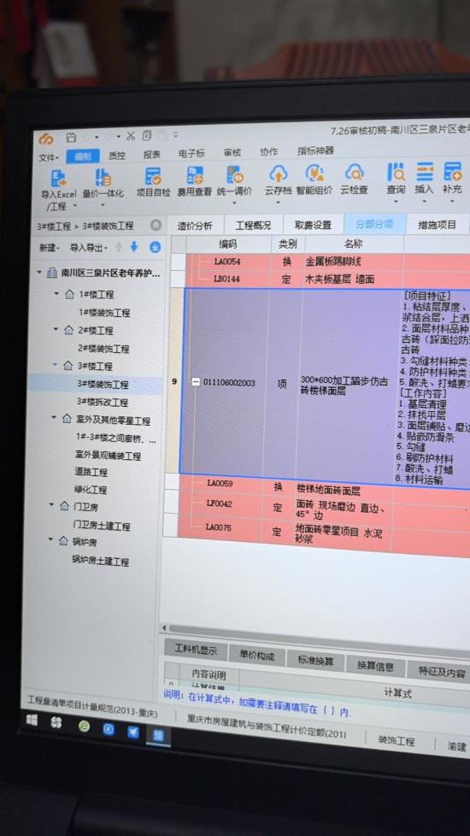
Task: Select 3#楼拆改工程 in project tree
Action: point(103,402)
